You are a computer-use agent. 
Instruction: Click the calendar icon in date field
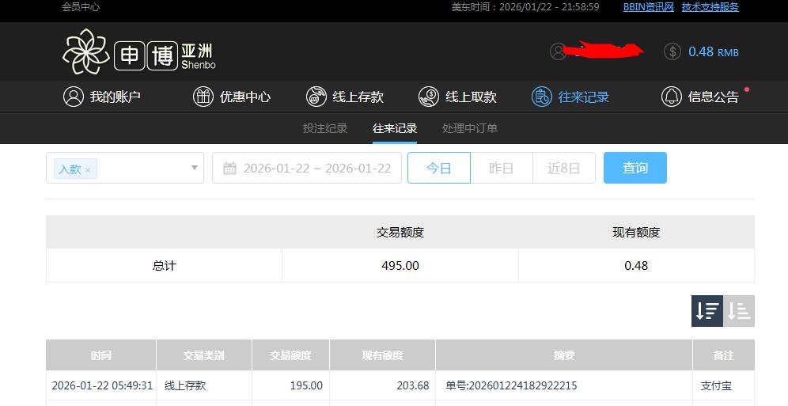(x=229, y=169)
